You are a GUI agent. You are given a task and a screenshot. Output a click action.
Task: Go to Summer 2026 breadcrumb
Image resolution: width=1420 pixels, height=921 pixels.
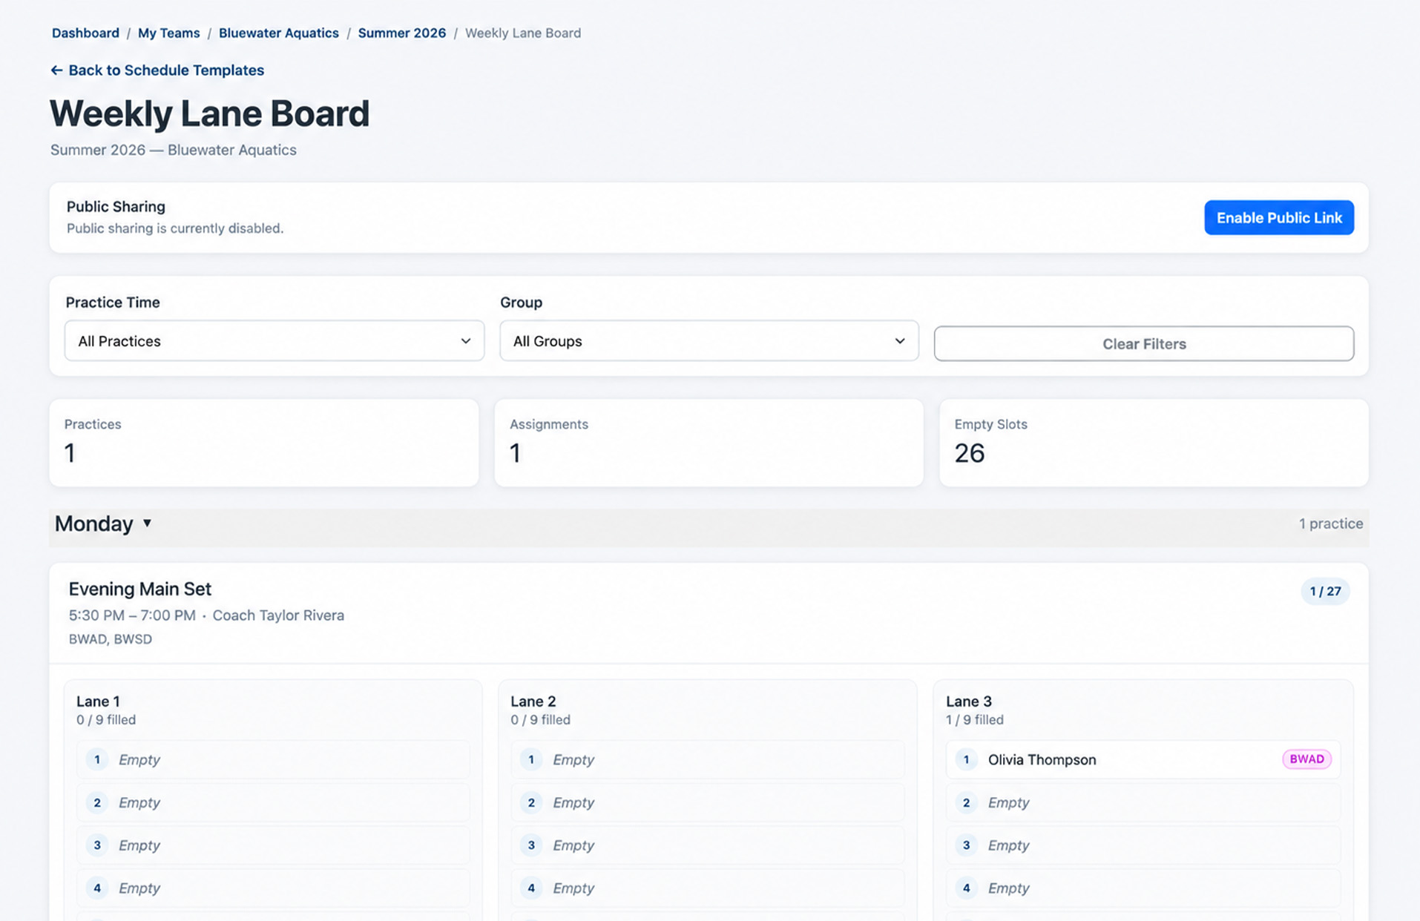point(402,33)
